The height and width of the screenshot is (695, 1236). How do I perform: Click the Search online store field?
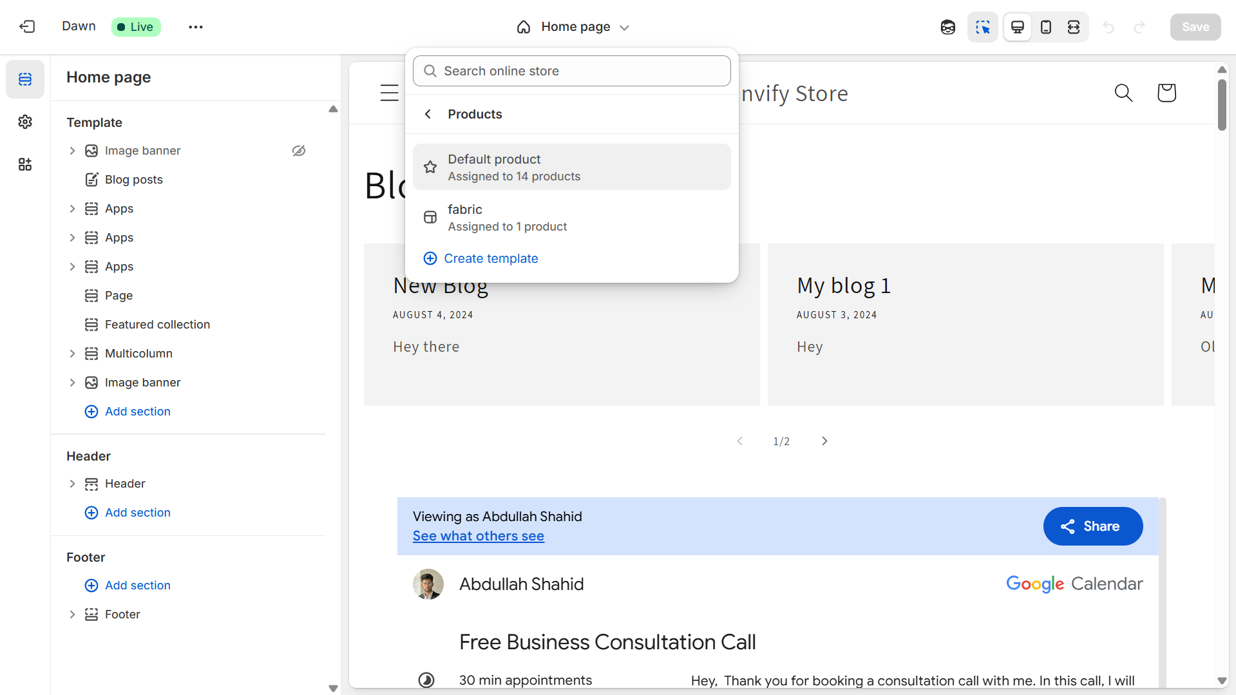571,71
